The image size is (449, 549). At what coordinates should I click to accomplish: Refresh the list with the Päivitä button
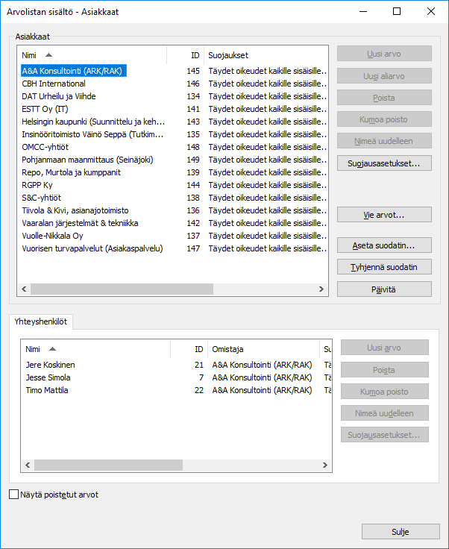tap(384, 289)
